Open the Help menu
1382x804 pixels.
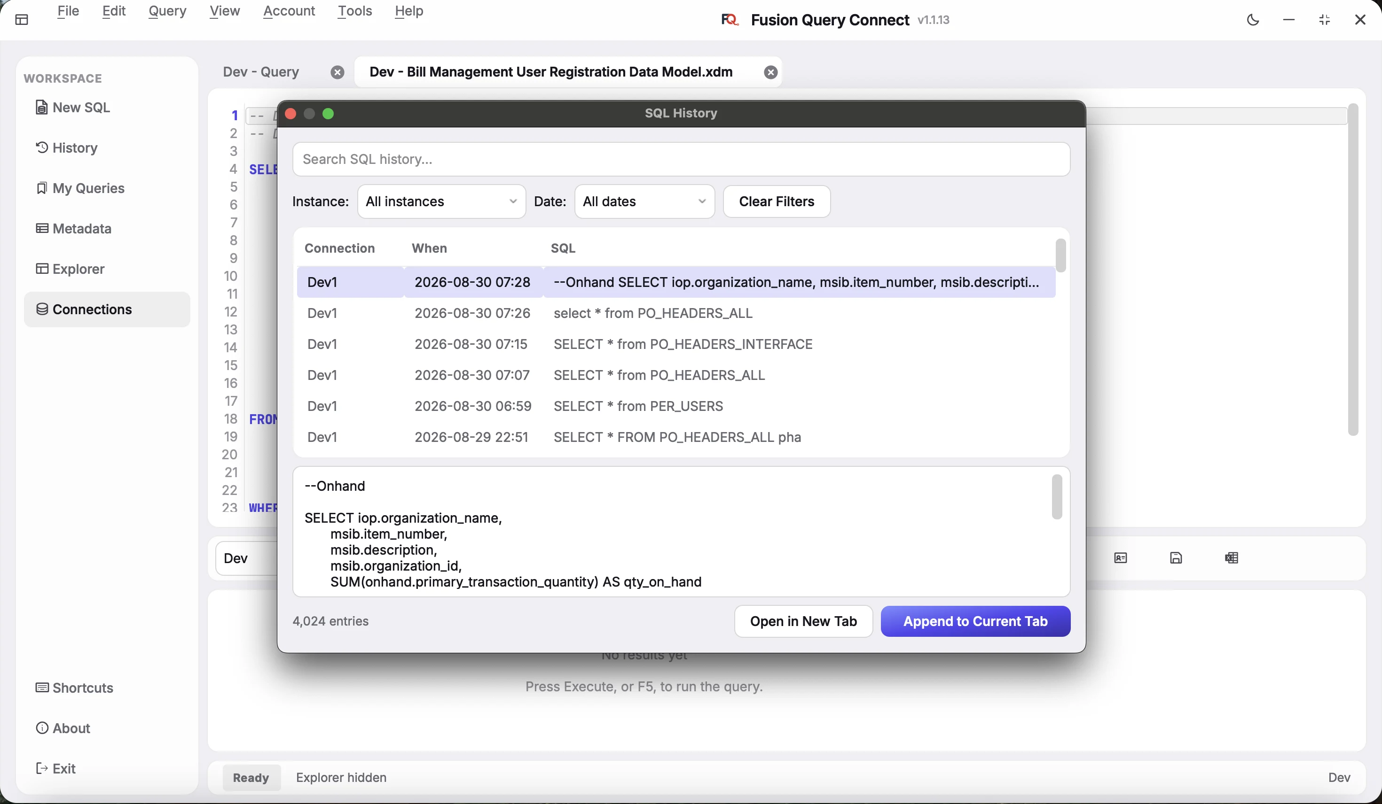click(x=408, y=11)
